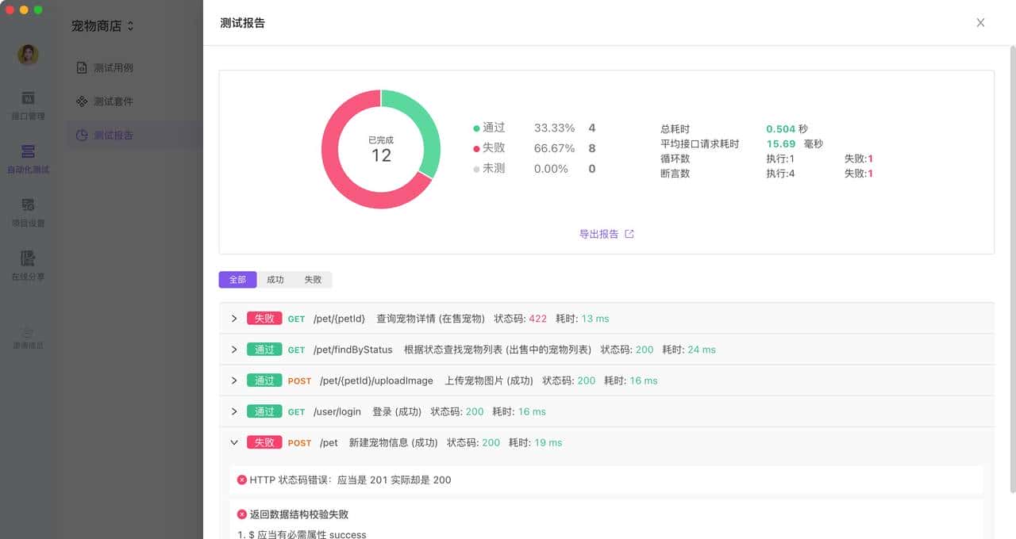Select the 测试套件 menu item
1016x539 pixels.
tap(110, 101)
